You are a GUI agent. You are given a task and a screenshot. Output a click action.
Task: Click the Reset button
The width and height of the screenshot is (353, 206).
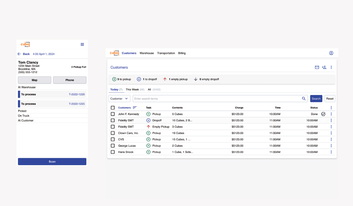pyautogui.click(x=330, y=99)
